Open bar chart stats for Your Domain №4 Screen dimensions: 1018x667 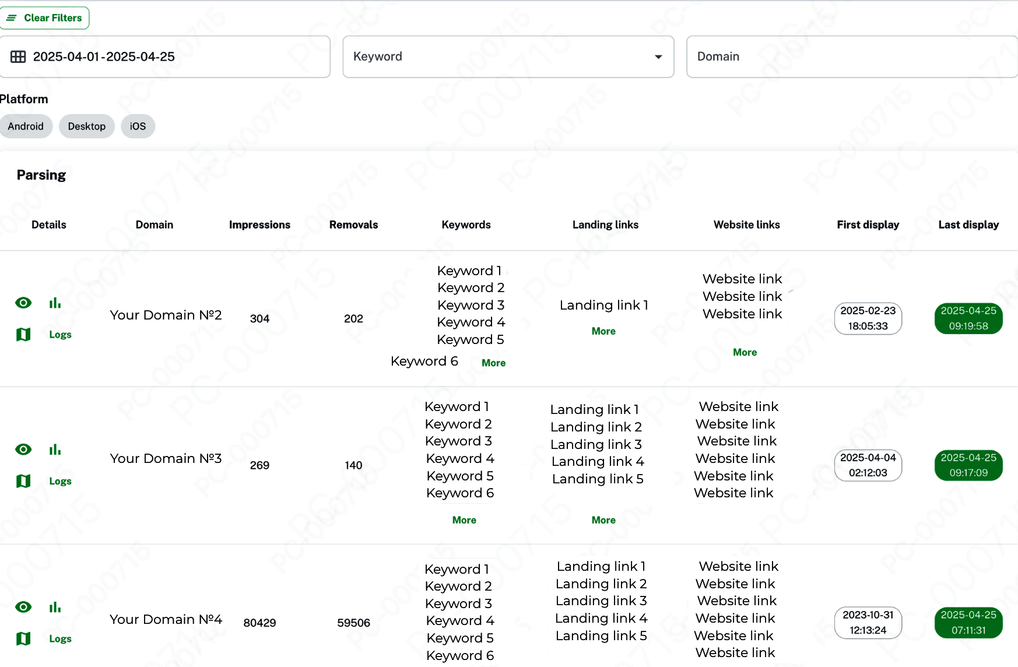(x=55, y=607)
